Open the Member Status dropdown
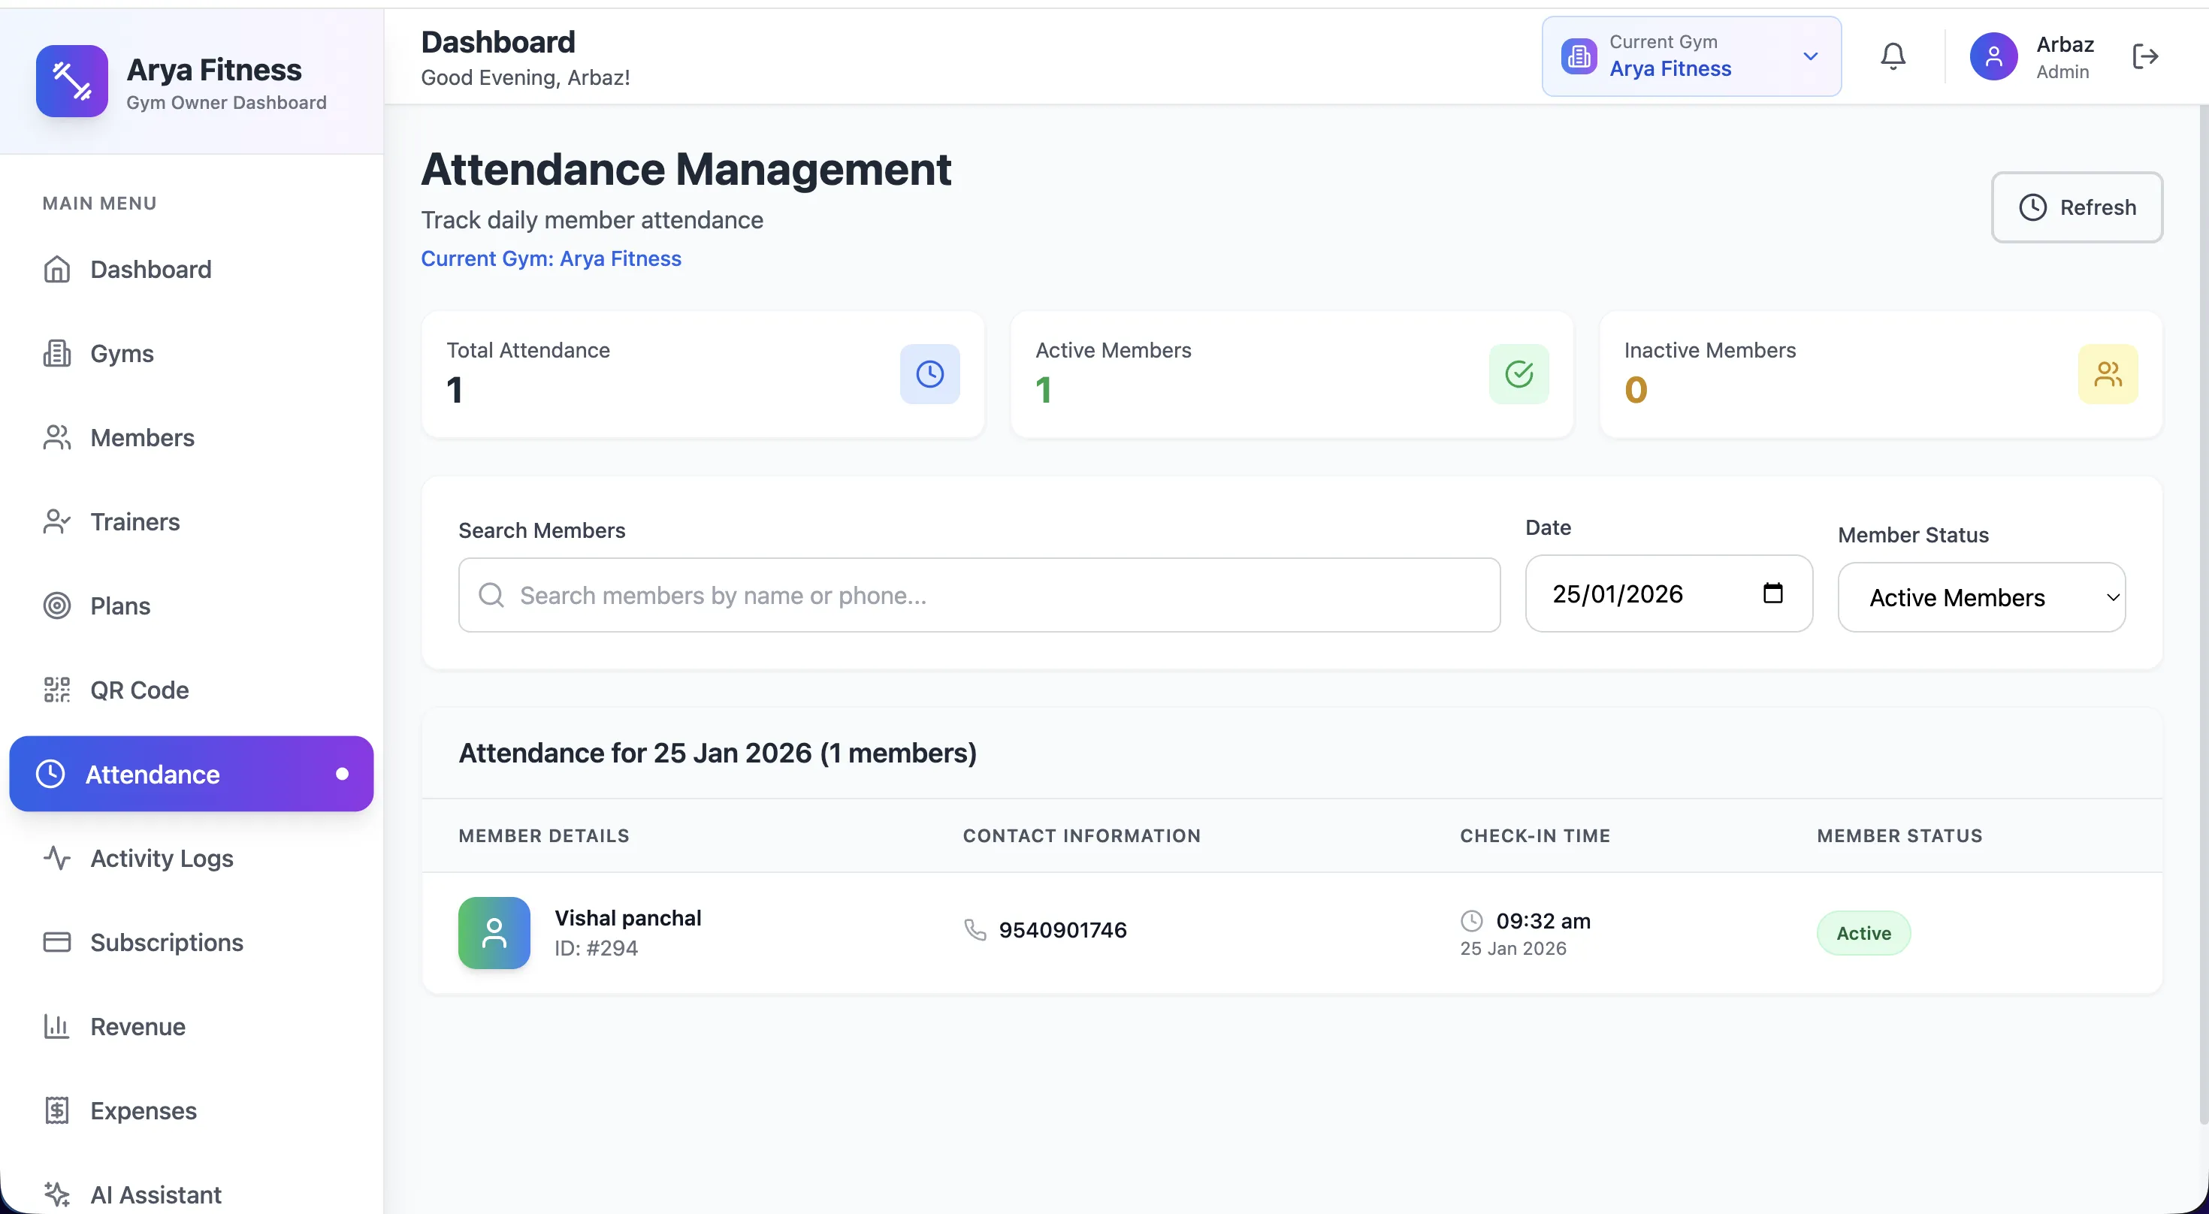This screenshot has height=1214, width=2209. pyautogui.click(x=1982, y=596)
